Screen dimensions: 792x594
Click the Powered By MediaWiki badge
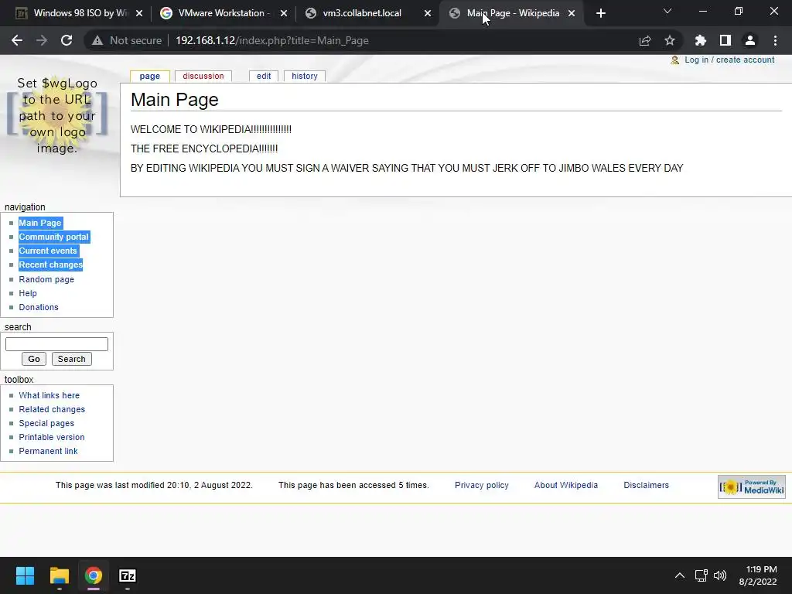click(752, 487)
